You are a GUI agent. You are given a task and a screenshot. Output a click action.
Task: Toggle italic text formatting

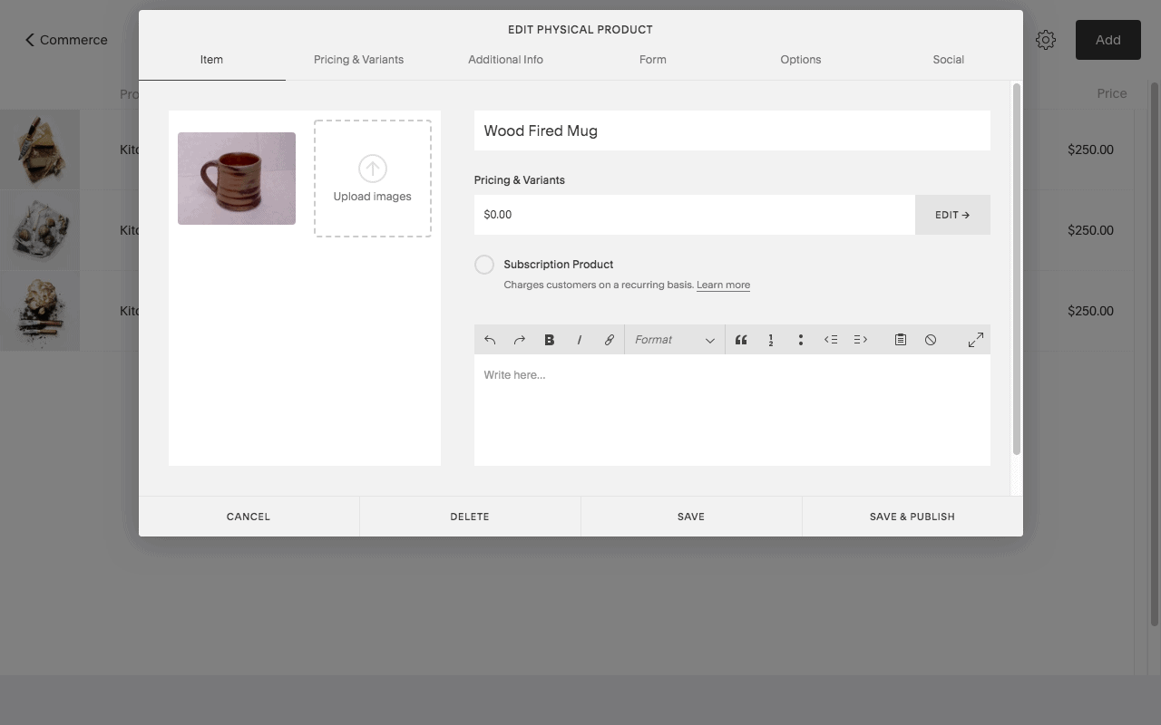[580, 340]
